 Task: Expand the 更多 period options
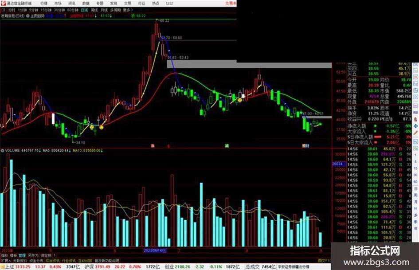128,10
